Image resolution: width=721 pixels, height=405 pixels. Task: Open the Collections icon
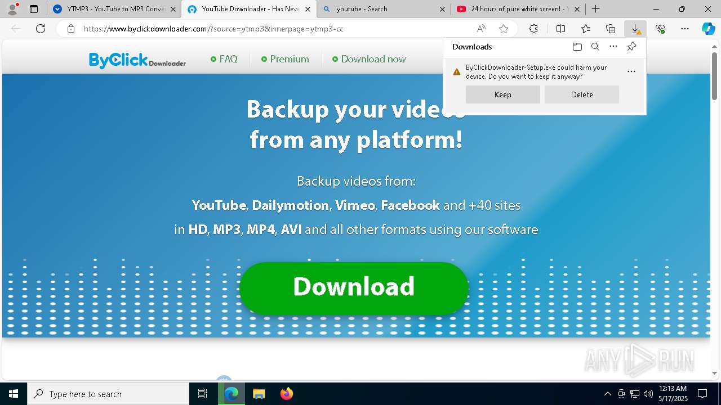611,29
